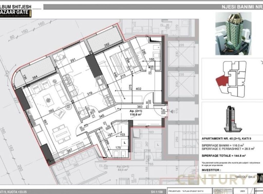The image size is (263, 194).
Task: Open the floor plate key-plan panel
Action: tap(232, 78)
